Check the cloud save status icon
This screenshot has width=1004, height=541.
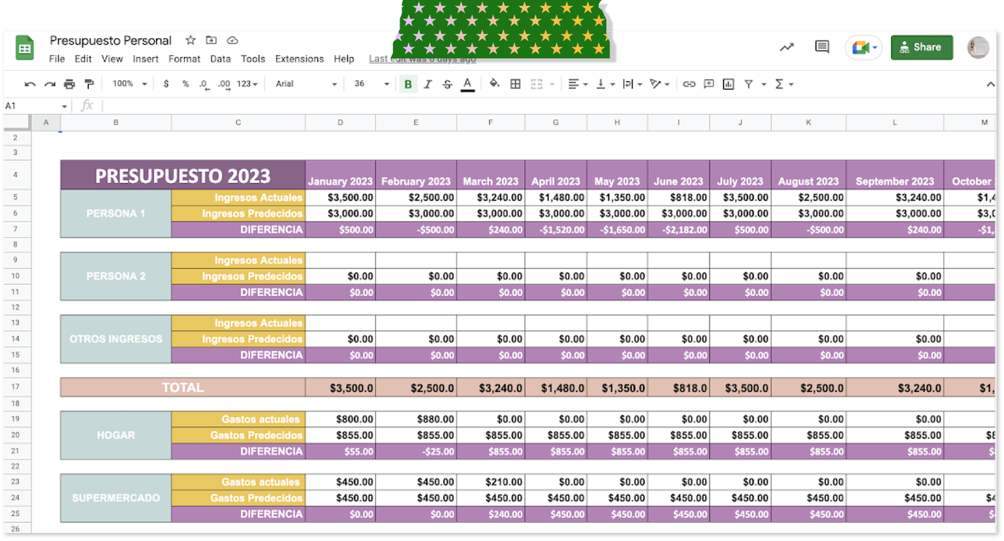click(233, 40)
